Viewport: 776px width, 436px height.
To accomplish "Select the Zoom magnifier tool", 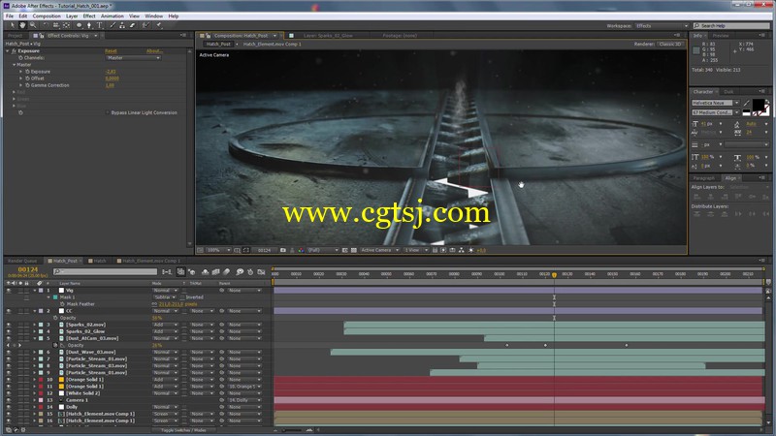I will (33, 25).
